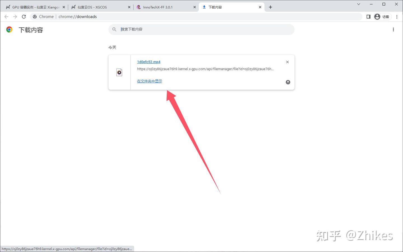This screenshot has height=252, width=403.
Task: Click 在文件夹中显示 link
Action: coord(149,81)
